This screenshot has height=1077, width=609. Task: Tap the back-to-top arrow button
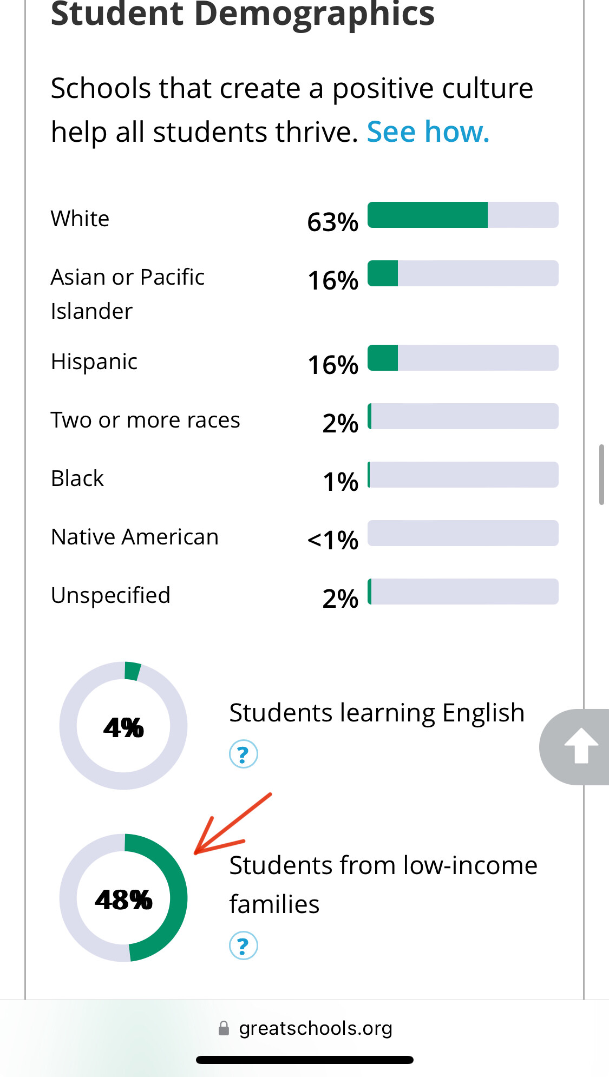tap(577, 747)
